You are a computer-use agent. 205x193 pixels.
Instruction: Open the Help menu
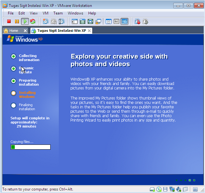[x=92, y=13]
